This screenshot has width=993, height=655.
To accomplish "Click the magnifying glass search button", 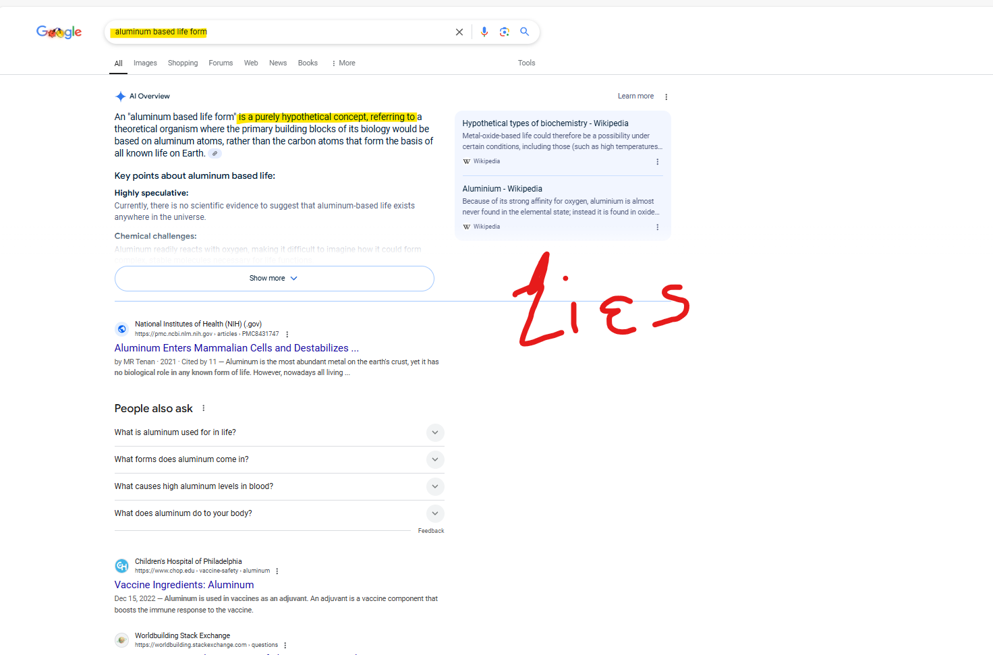I will click(524, 32).
